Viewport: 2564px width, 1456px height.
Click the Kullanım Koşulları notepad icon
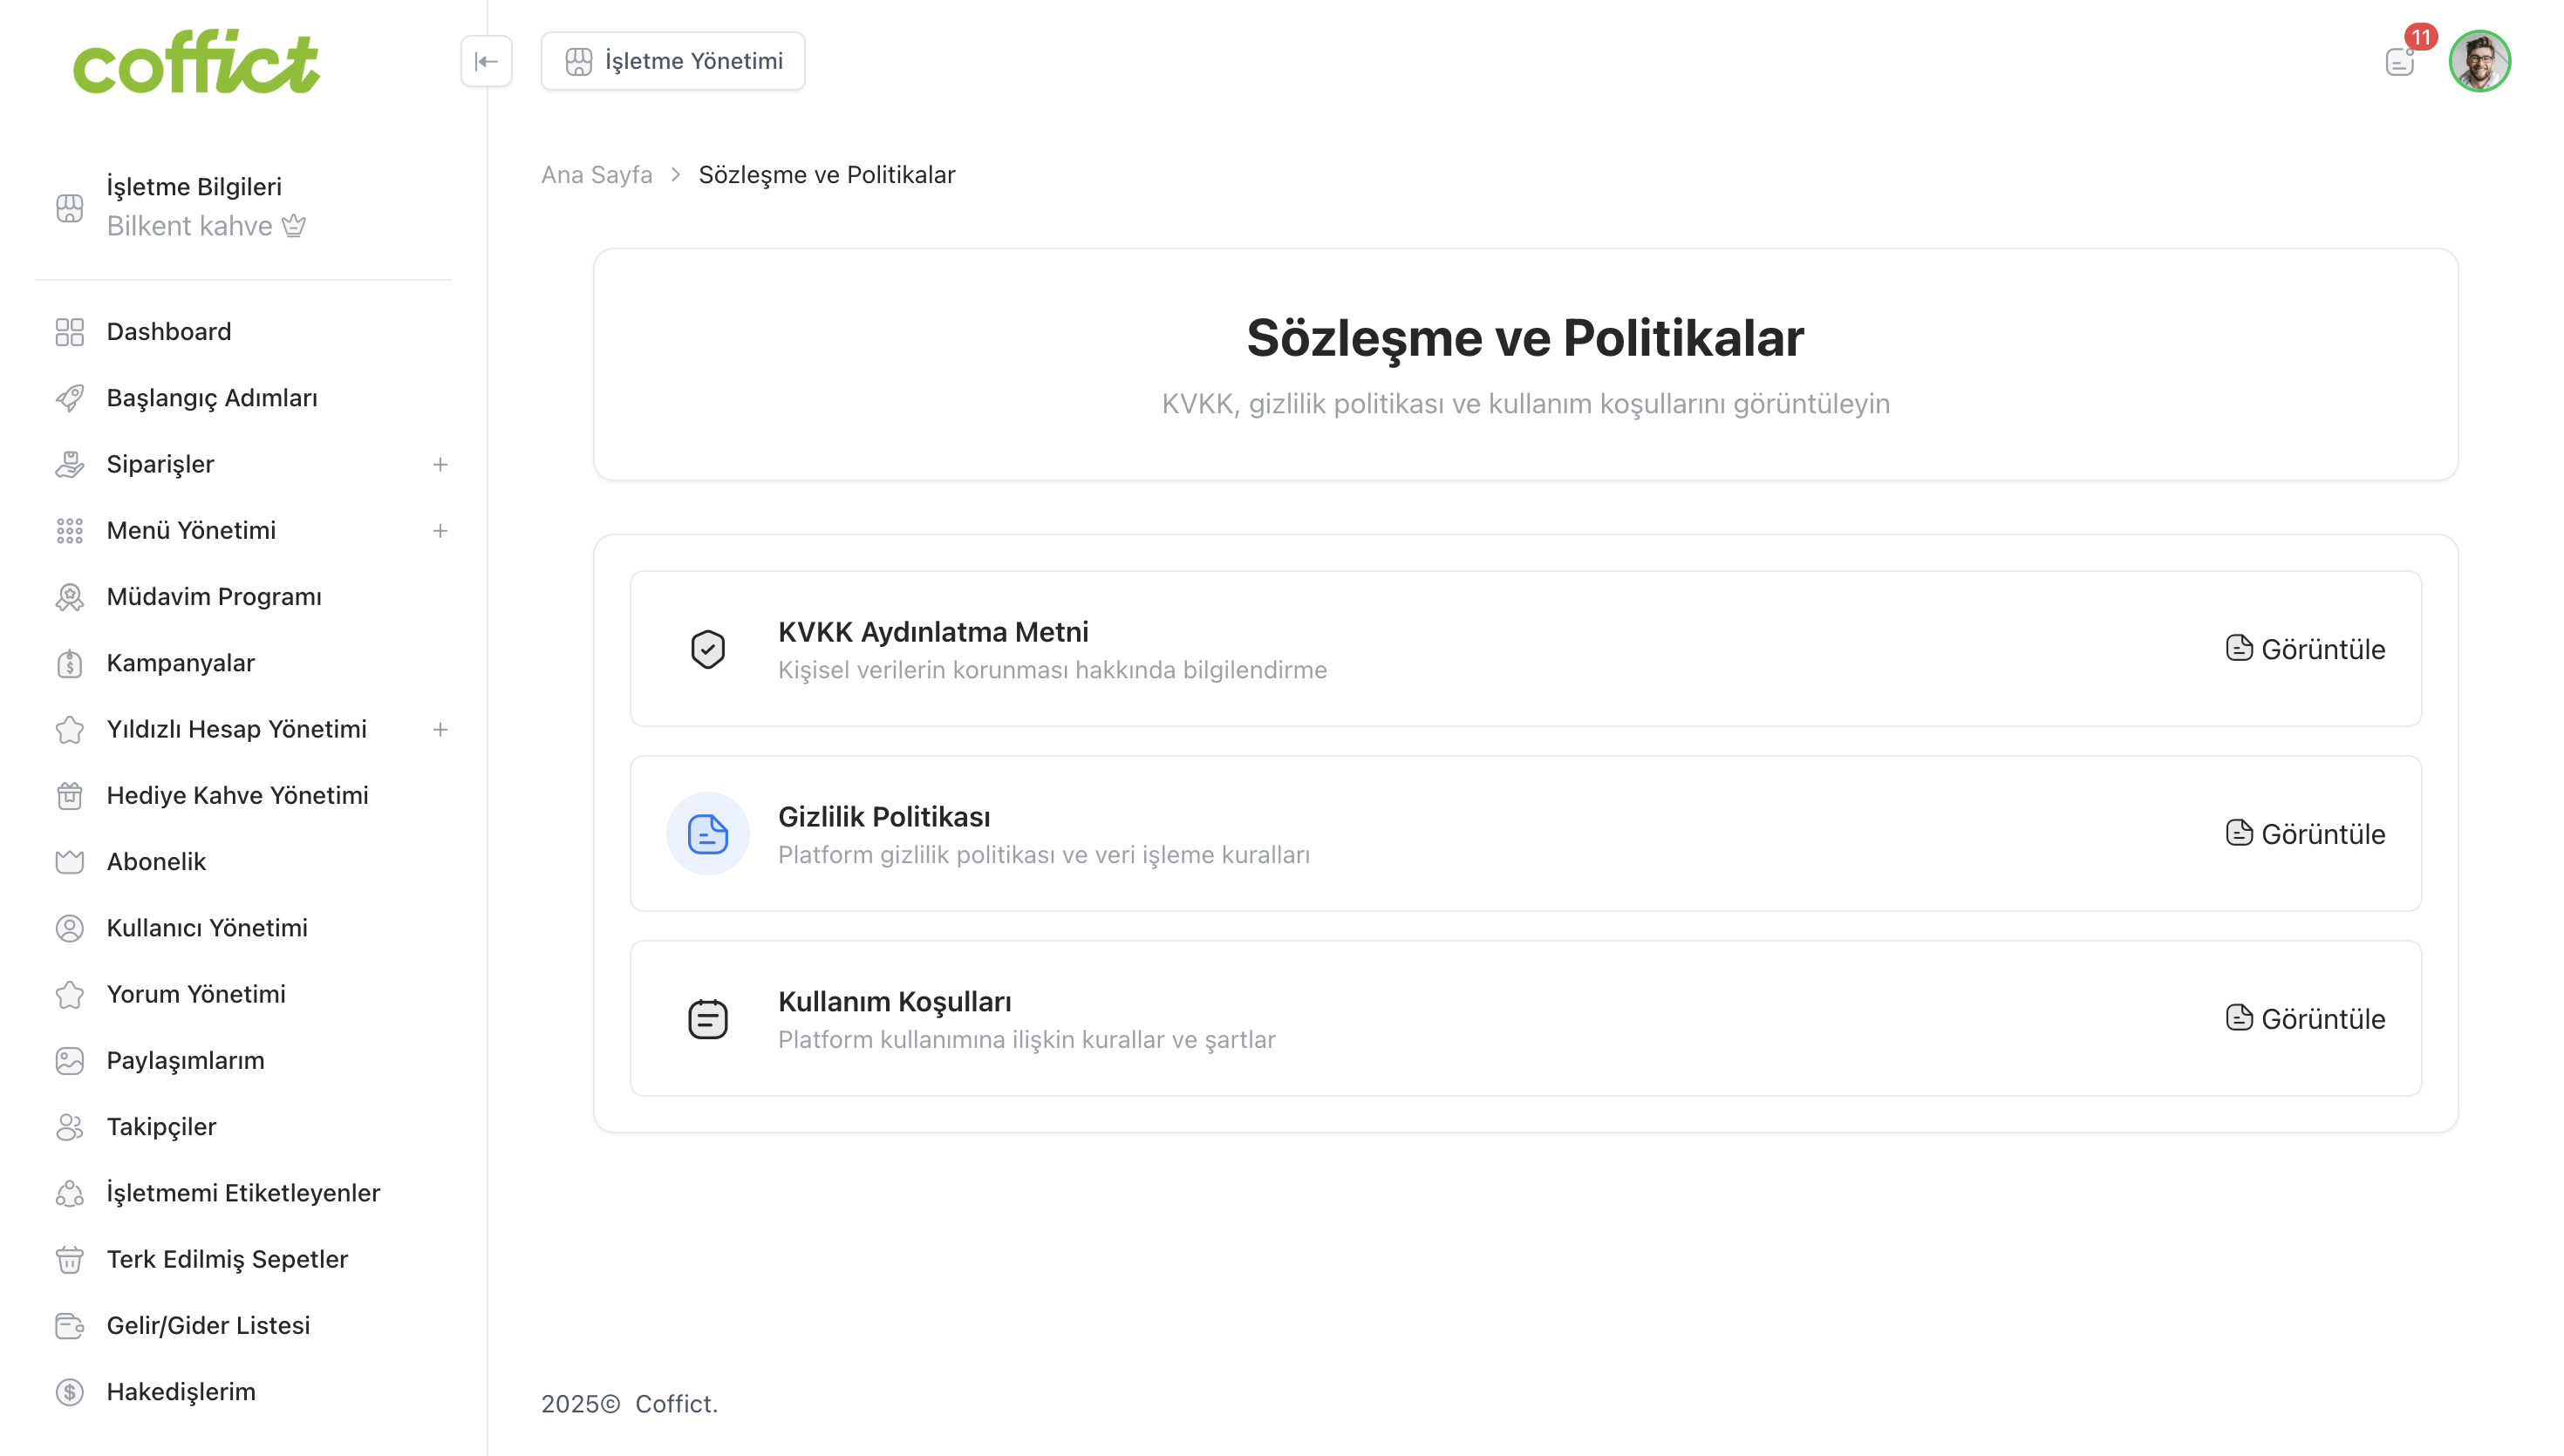pyautogui.click(x=708, y=1019)
